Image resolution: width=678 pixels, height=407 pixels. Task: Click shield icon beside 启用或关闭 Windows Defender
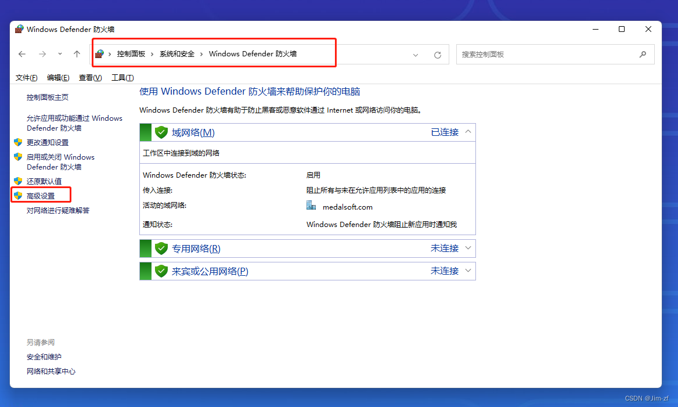18,157
